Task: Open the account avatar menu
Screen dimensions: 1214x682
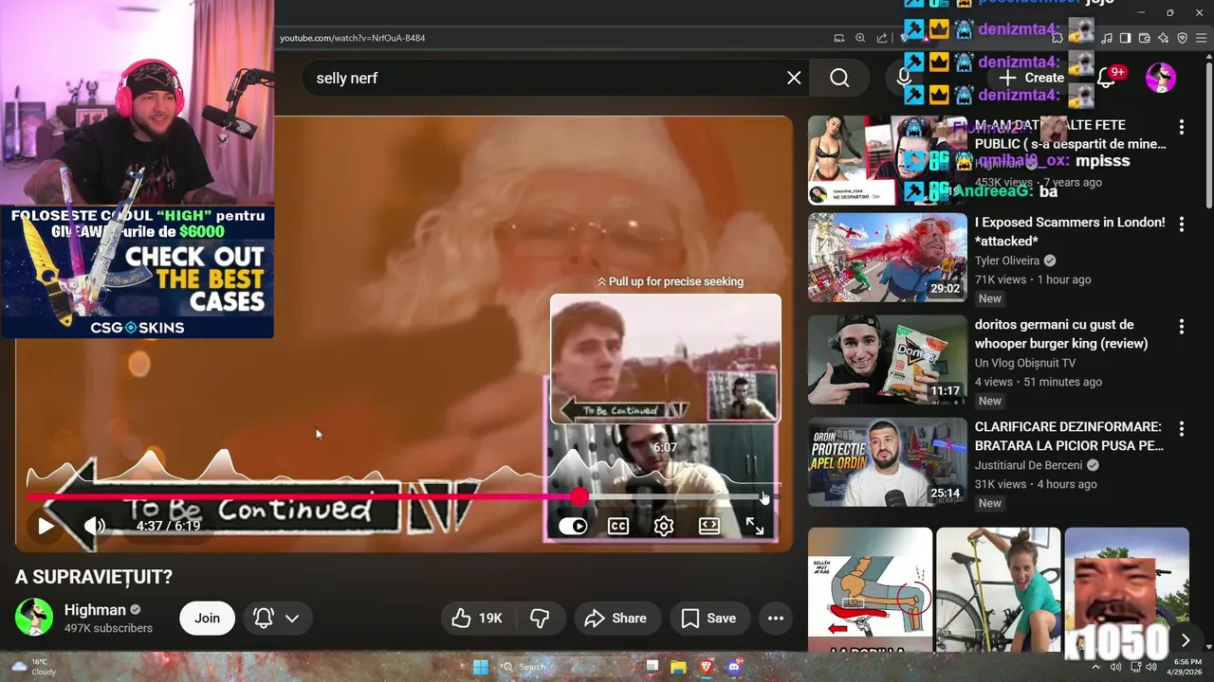Action: (x=1161, y=78)
